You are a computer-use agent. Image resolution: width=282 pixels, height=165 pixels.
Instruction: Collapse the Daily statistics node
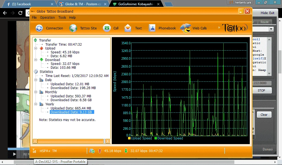(x=36, y=80)
